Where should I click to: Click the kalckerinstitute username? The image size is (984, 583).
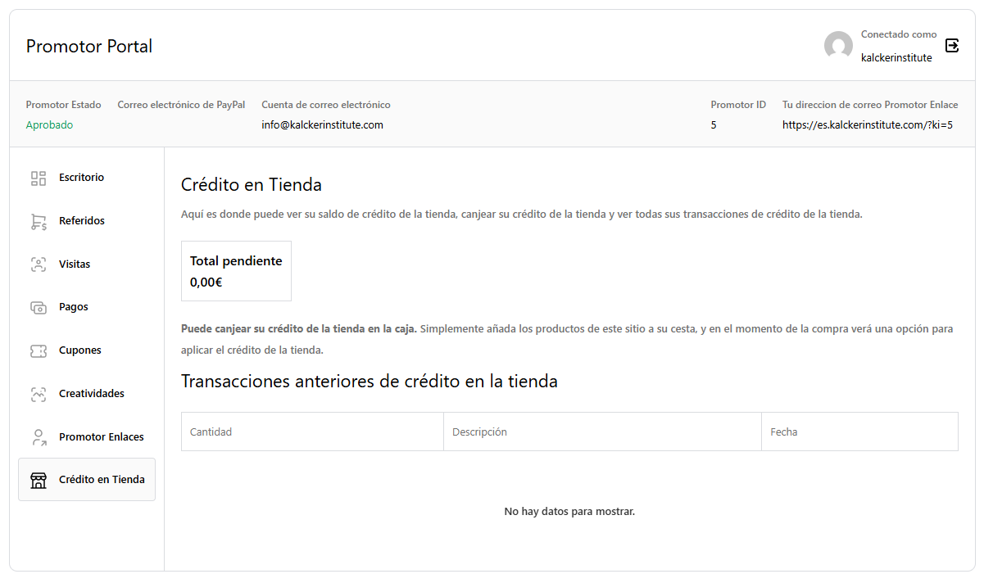(x=896, y=58)
